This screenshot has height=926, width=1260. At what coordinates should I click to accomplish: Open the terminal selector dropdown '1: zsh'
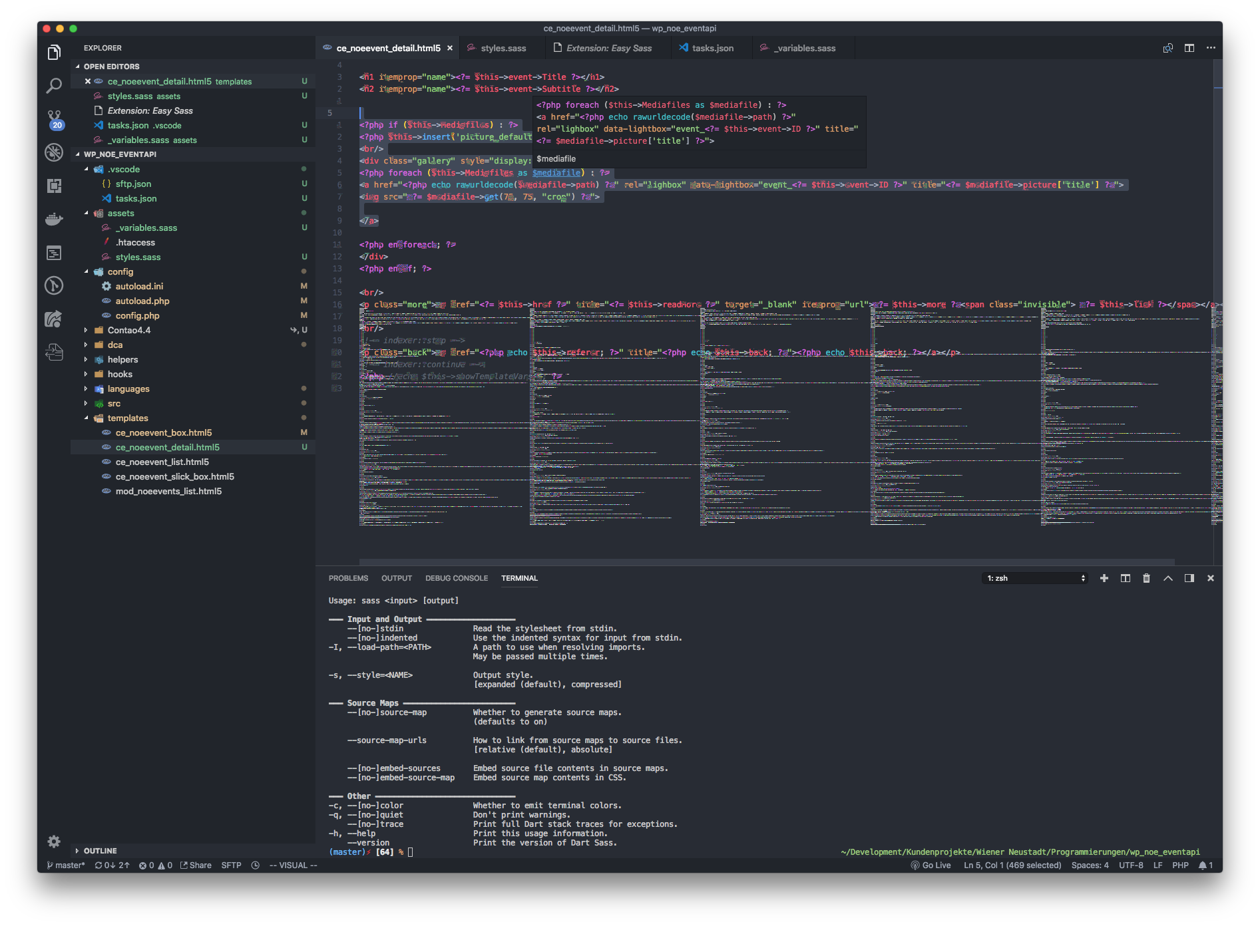tap(1036, 578)
